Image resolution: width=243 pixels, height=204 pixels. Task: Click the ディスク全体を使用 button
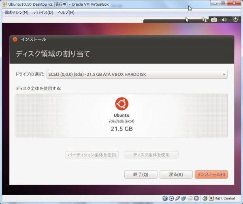click(151, 155)
